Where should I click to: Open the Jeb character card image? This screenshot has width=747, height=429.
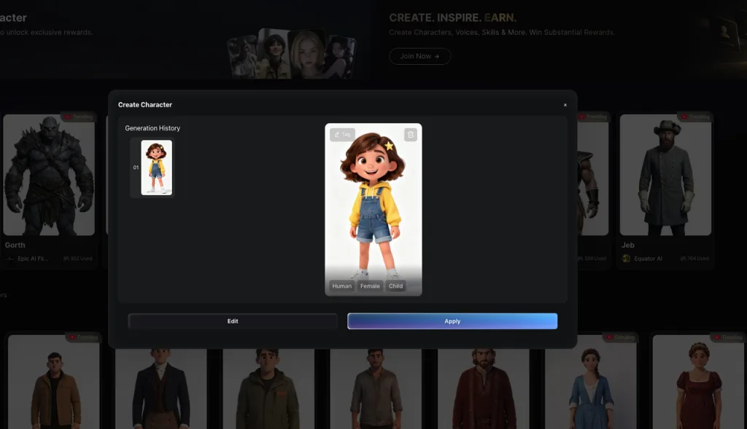(x=665, y=175)
